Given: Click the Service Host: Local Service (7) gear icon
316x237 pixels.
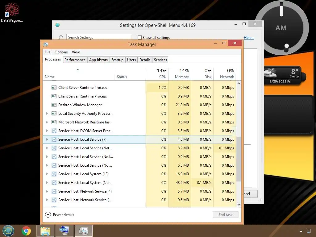Looking at the screenshot, I should pos(54,139).
